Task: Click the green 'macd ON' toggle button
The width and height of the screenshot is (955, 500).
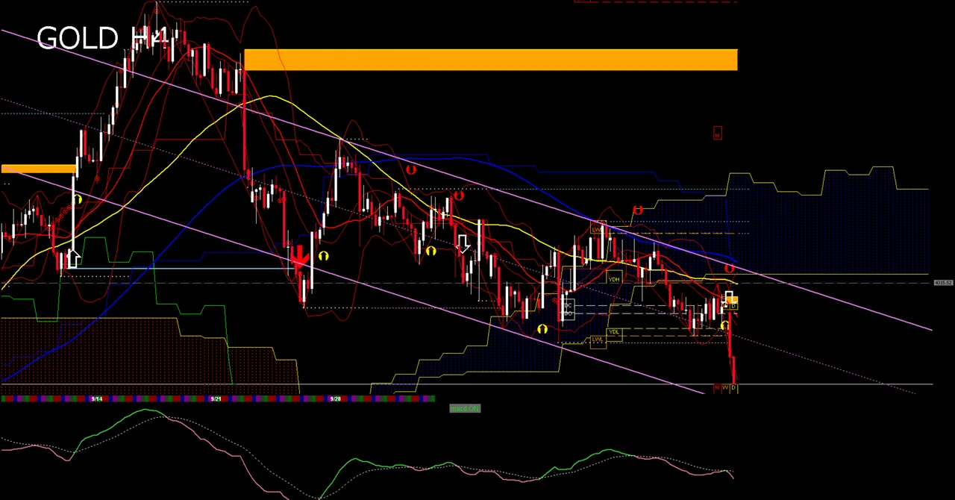Action: point(465,408)
